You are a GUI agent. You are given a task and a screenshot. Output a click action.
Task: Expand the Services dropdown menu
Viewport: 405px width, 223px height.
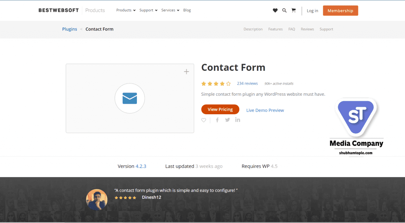coord(170,10)
